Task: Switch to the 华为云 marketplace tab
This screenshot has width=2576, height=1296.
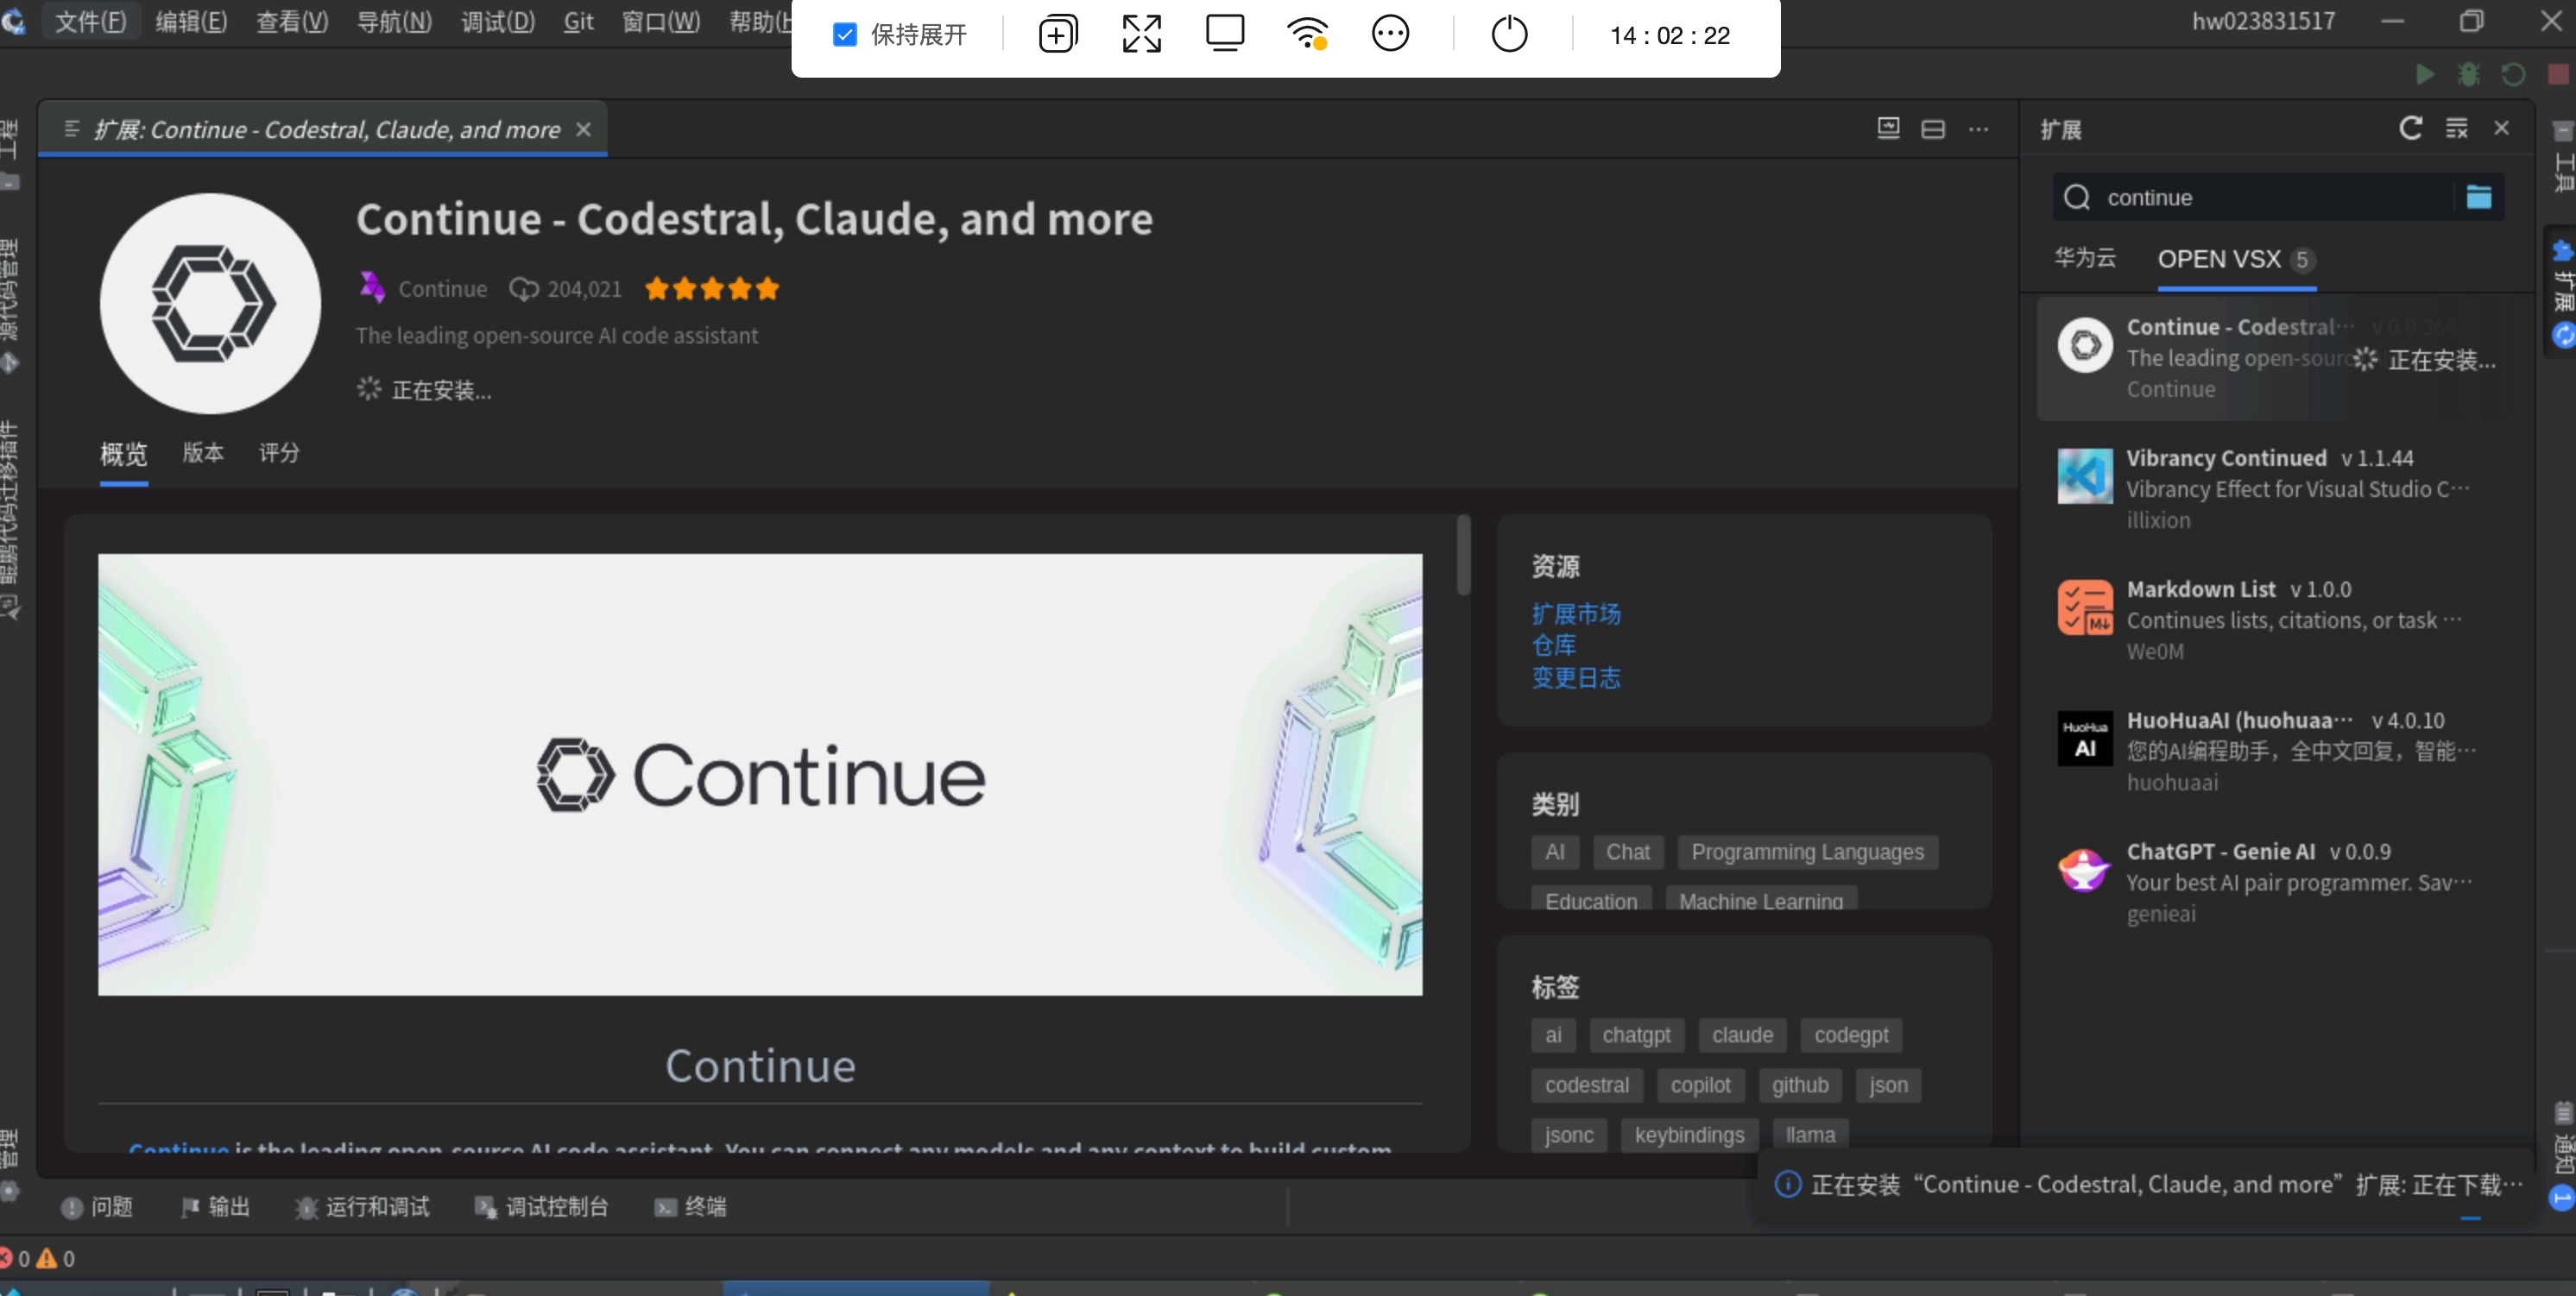Action: [2084, 258]
